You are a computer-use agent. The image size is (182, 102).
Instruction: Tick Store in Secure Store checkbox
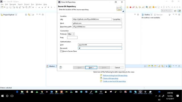61,51
